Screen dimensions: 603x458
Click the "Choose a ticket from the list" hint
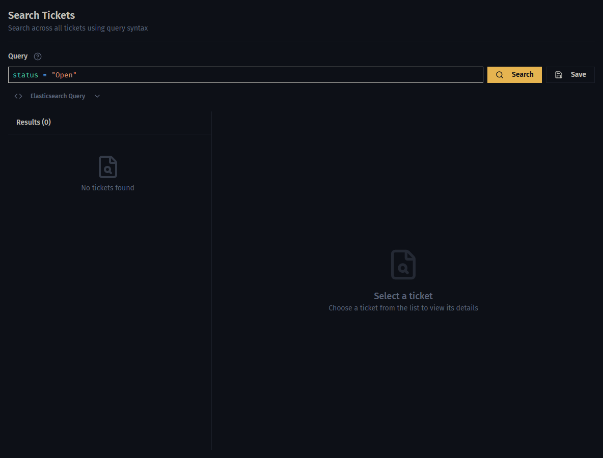click(x=403, y=308)
